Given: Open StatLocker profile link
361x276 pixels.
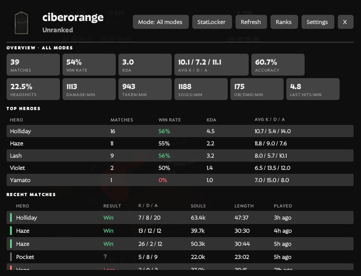Looking at the screenshot, I should 212,22.
